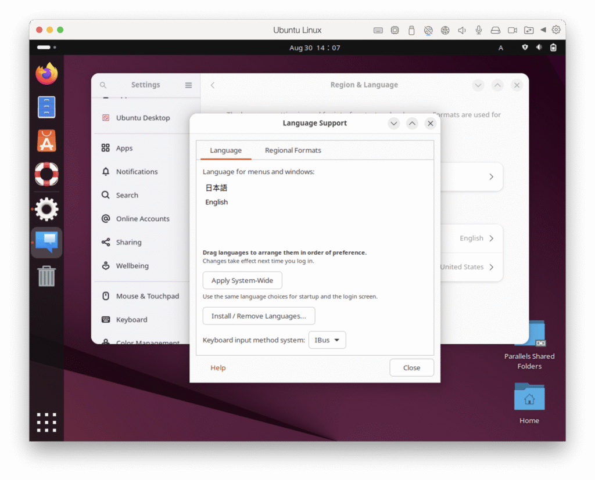Screen dimensions: 595x480
Task: Click the Parallels camera icon
Action: [512, 30]
